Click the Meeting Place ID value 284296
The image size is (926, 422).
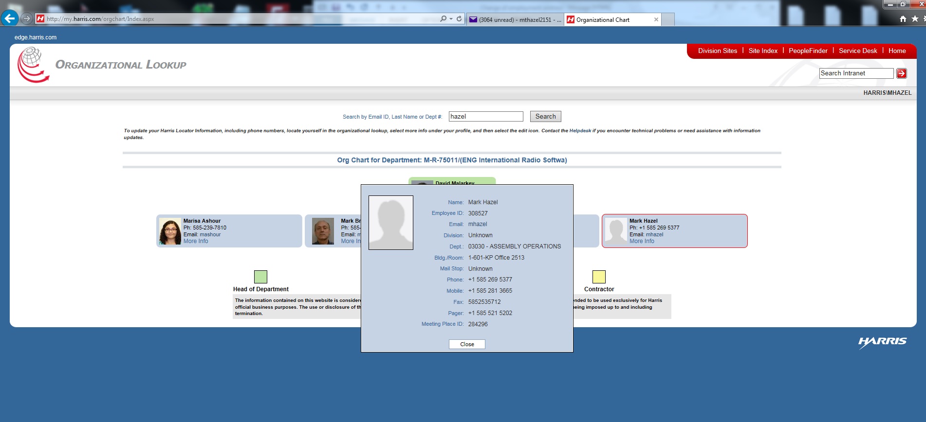(x=478, y=324)
